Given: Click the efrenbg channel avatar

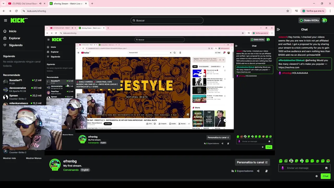Looking at the screenshot, I should 55,164.
